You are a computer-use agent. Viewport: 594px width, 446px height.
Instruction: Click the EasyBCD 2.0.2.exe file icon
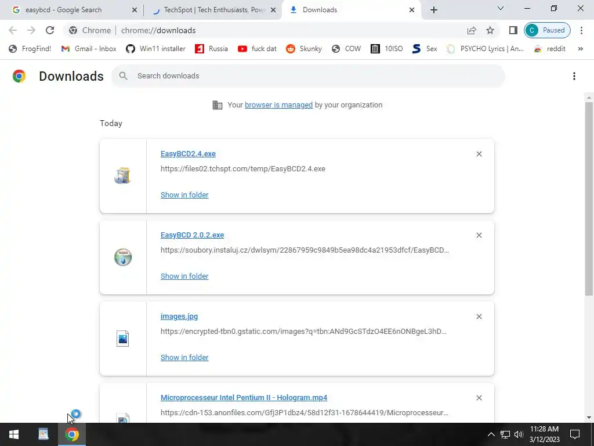pos(123,257)
